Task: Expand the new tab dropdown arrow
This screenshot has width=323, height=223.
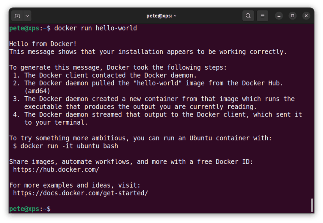Action: tap(27, 16)
